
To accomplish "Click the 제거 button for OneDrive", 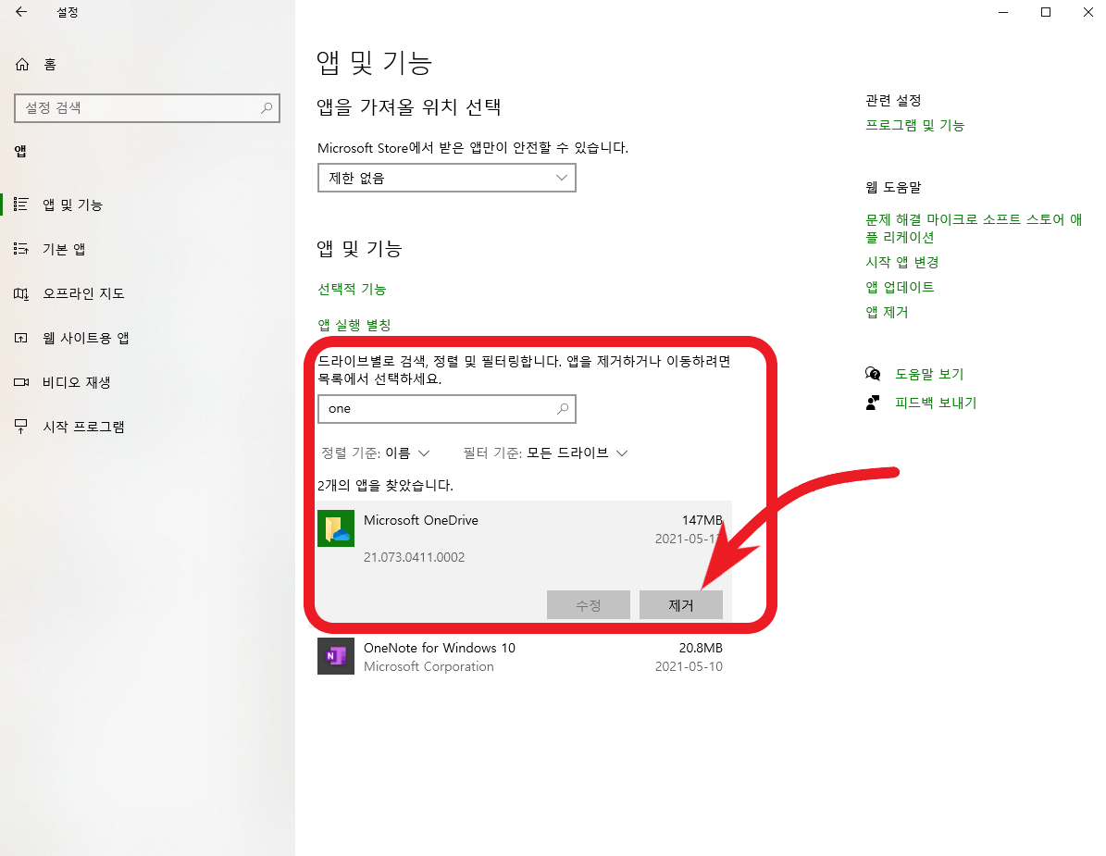I will pyautogui.click(x=680, y=605).
